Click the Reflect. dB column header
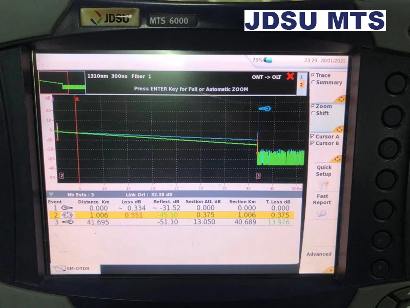This screenshot has width=410, height=308. (166, 202)
